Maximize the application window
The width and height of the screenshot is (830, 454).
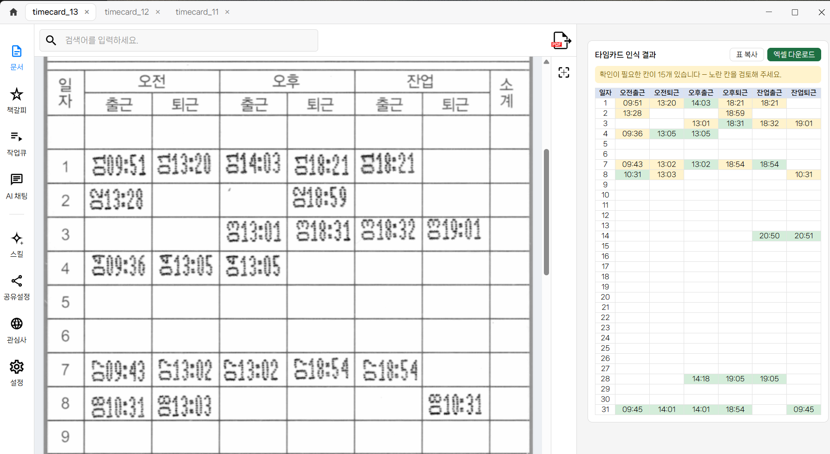tap(795, 12)
